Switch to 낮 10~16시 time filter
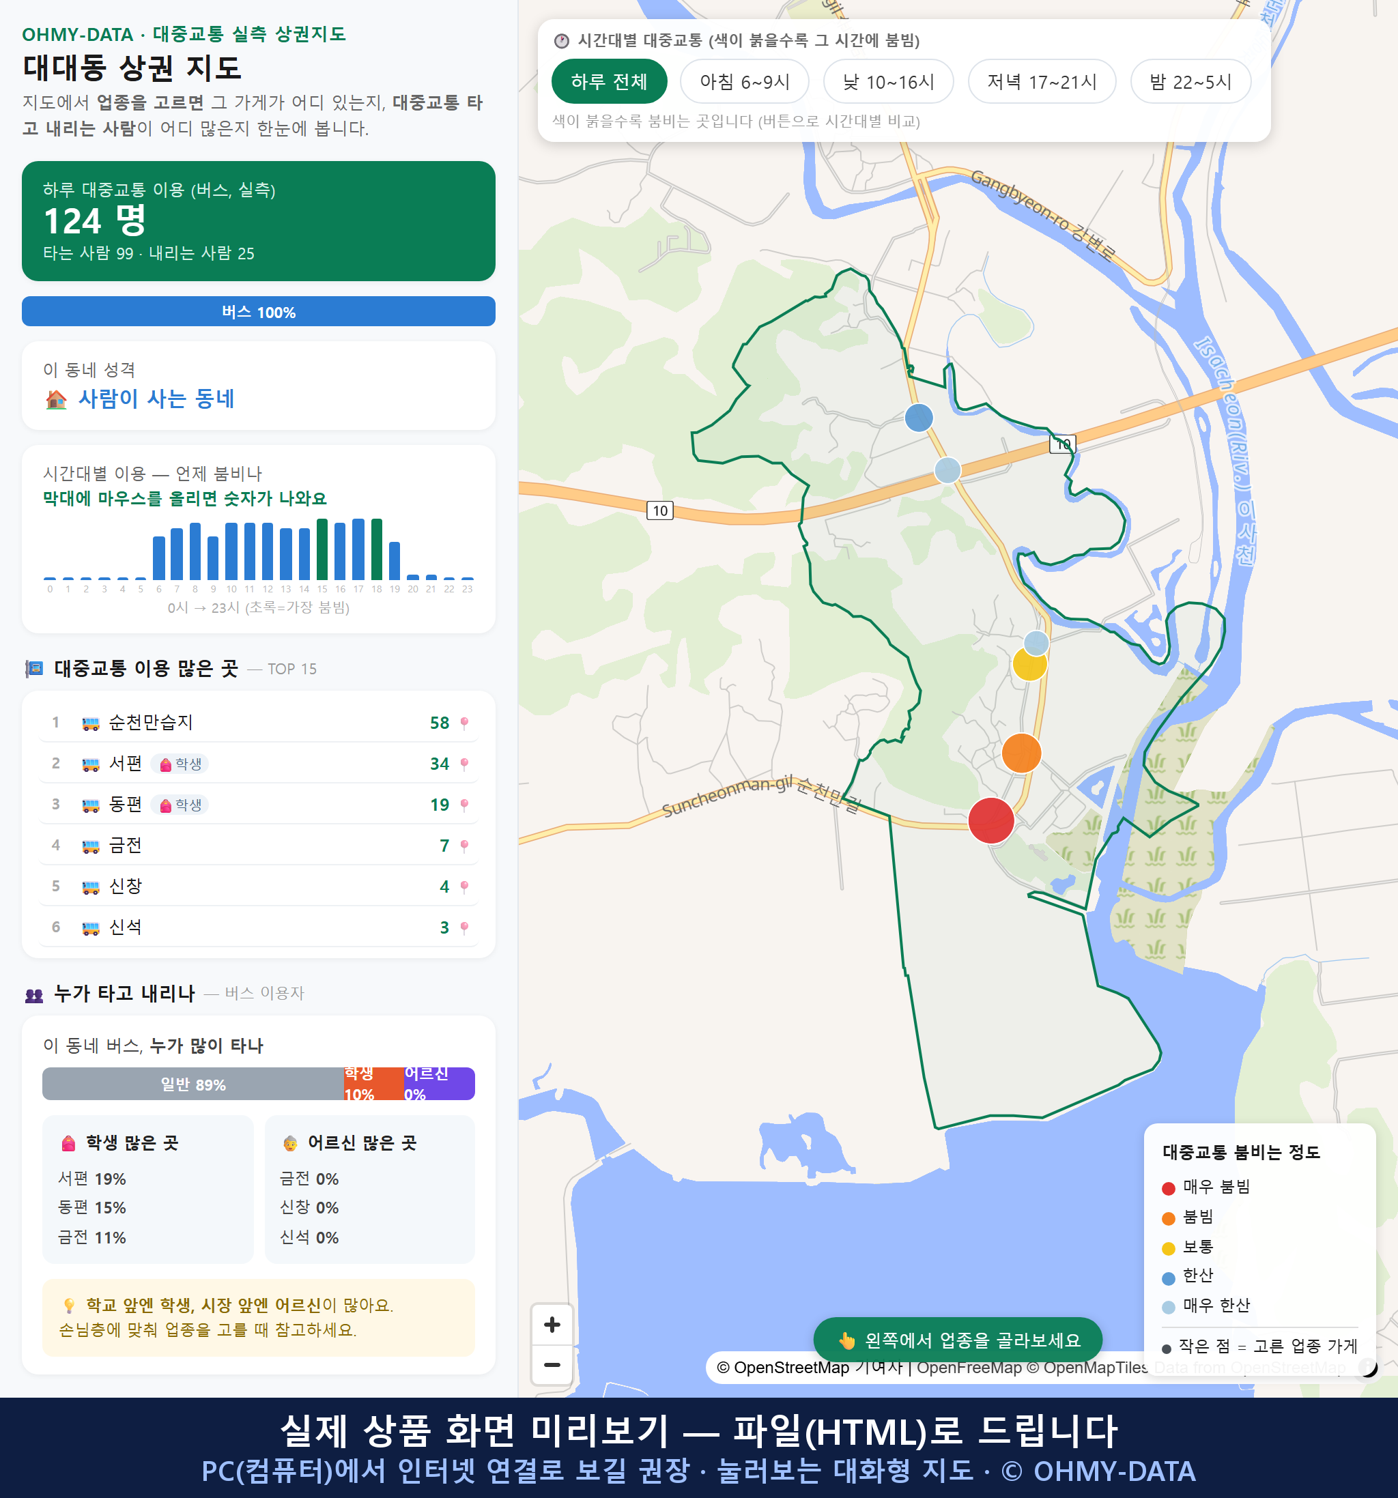 [x=889, y=81]
